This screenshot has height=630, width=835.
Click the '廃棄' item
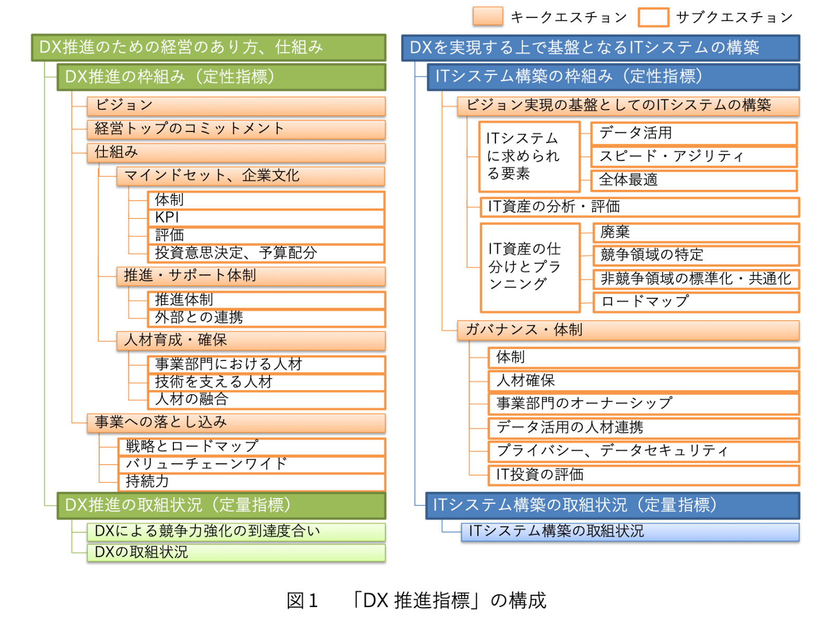696,233
